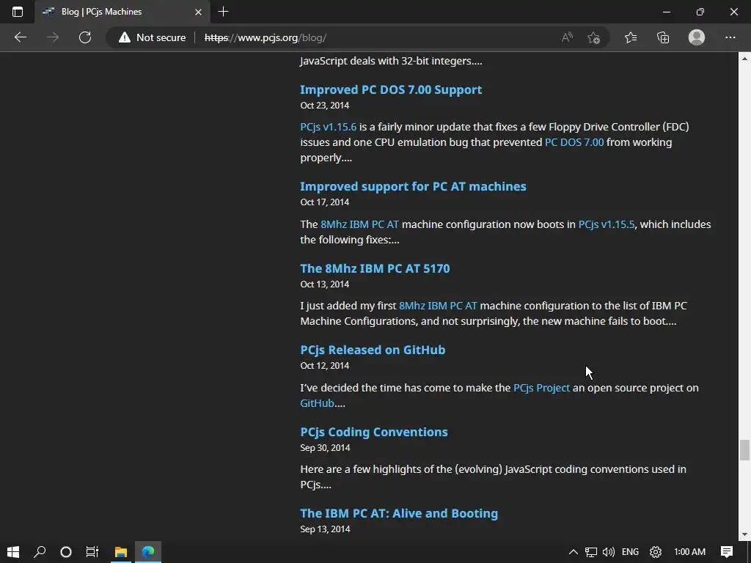Close the Blog | PCjs Machines tab
Viewport: 751px width, 563px height.
click(198, 12)
